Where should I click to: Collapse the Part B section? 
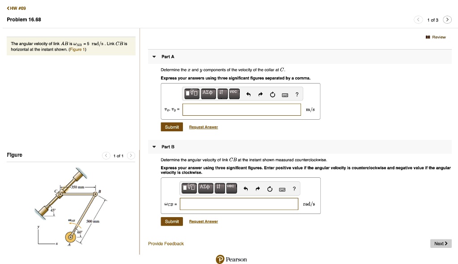(154, 147)
